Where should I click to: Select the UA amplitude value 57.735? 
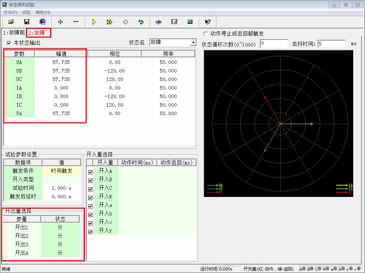coord(61,62)
